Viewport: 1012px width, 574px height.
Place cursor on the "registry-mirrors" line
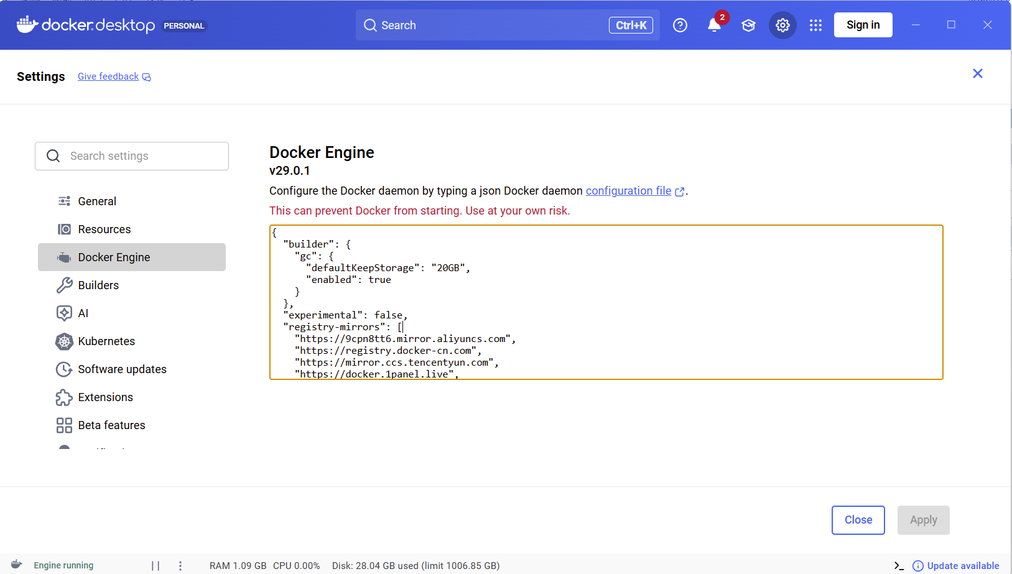click(x=343, y=327)
